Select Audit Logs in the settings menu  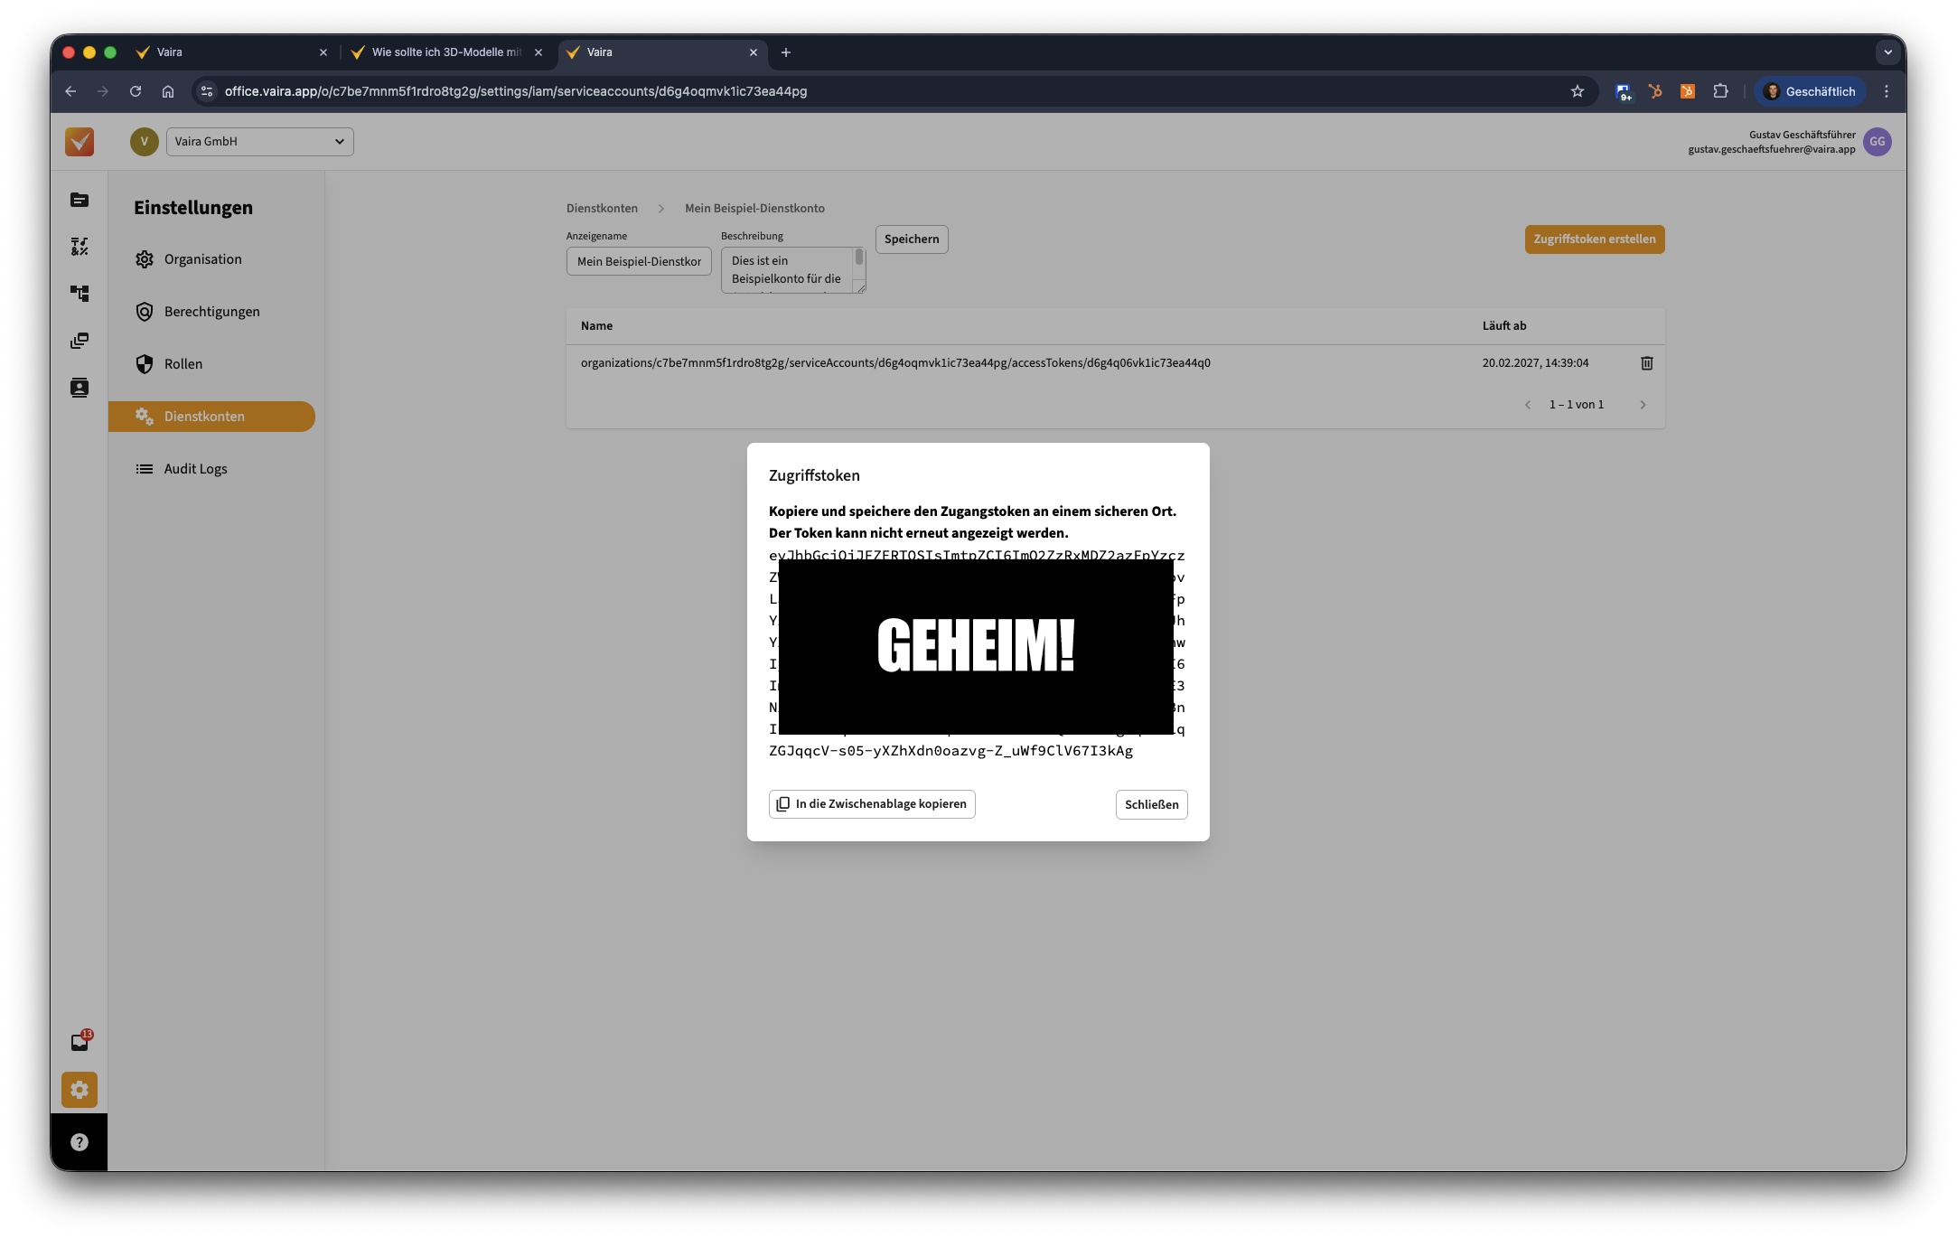[195, 469]
